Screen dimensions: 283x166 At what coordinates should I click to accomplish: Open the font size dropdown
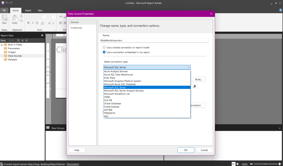pyautogui.click(x=54, y=17)
